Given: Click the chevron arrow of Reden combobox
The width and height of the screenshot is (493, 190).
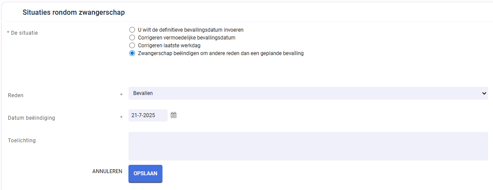Looking at the screenshot, I should pyautogui.click(x=484, y=93).
